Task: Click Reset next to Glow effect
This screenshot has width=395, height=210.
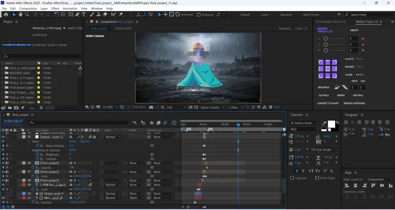Action: point(73,141)
